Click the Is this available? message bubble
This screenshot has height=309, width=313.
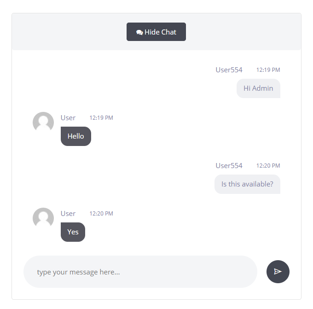click(247, 184)
